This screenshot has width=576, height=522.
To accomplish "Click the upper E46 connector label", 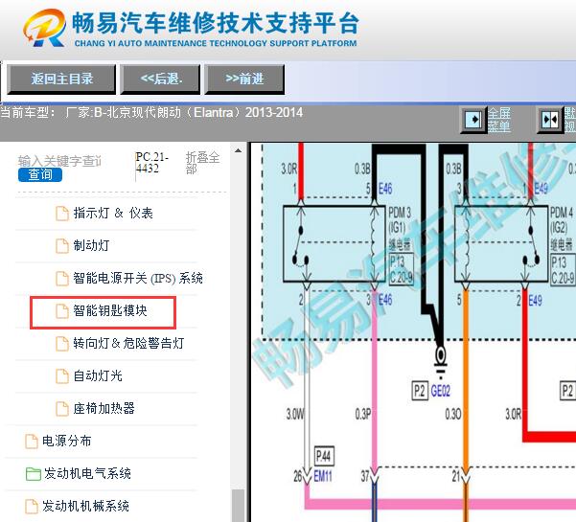I will (x=385, y=189).
